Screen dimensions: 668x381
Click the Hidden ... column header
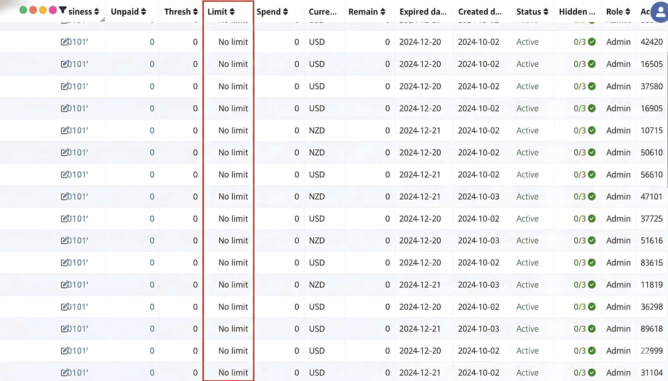point(577,11)
